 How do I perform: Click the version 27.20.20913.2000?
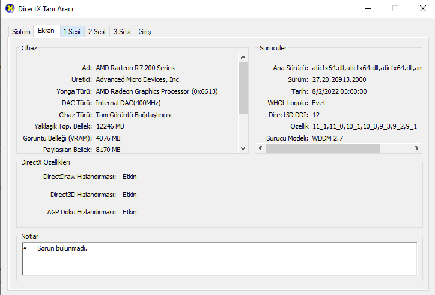339,80
